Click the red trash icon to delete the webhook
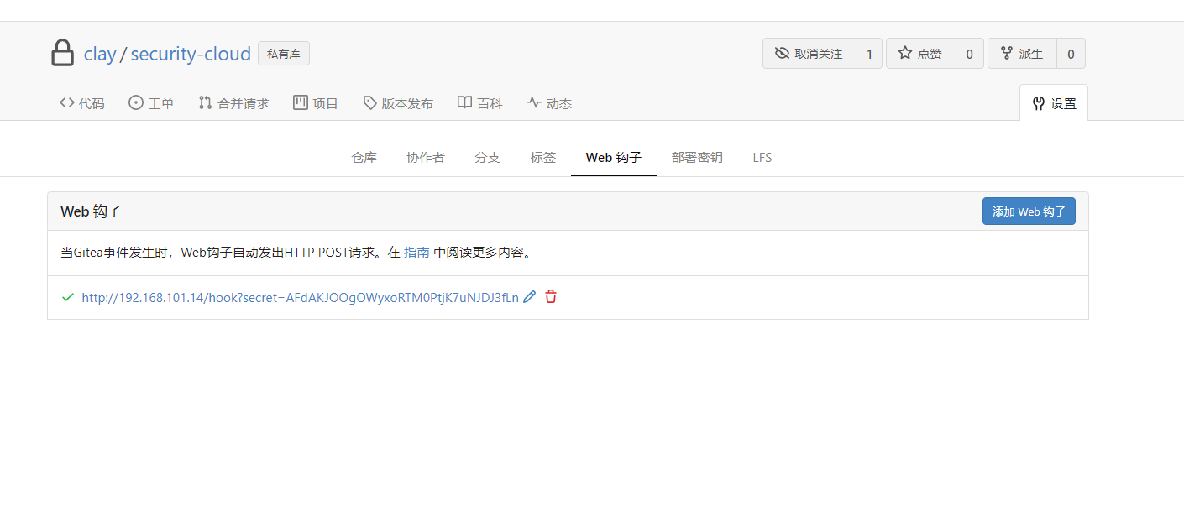The width and height of the screenshot is (1184, 522). coord(551,296)
